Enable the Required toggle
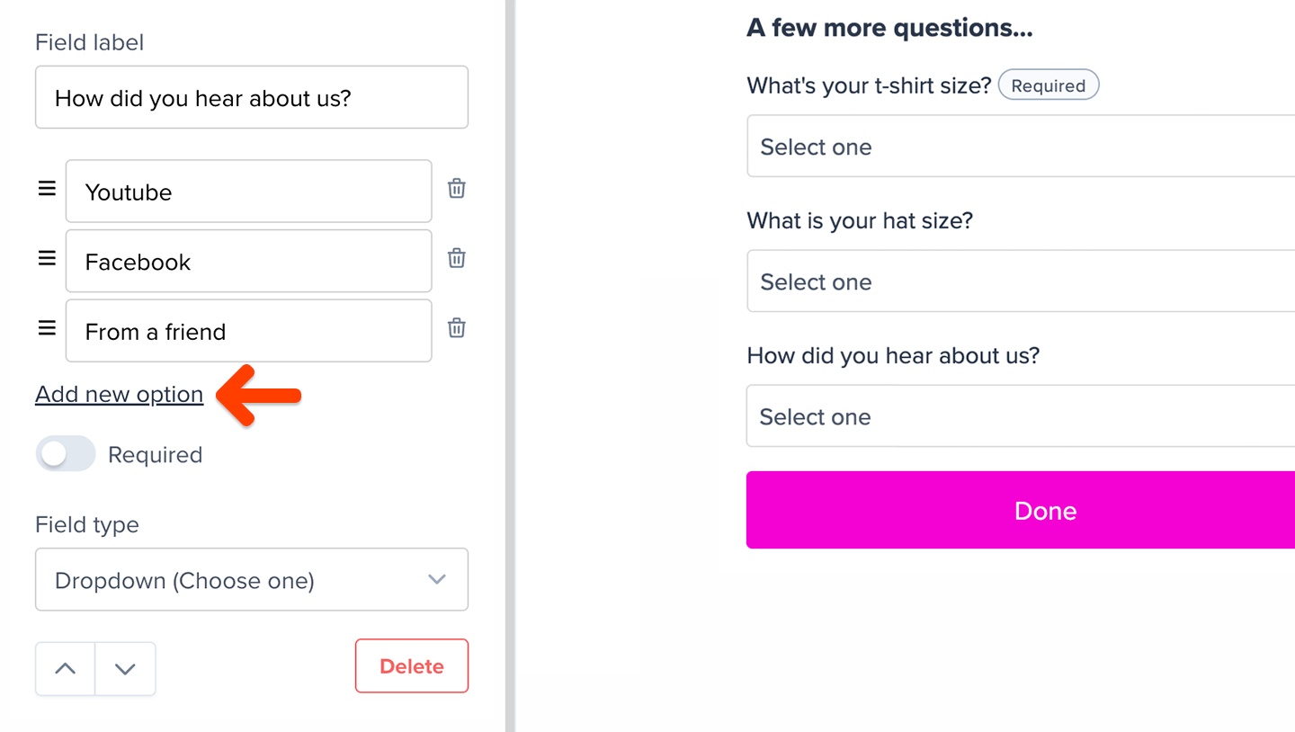 pyautogui.click(x=65, y=453)
